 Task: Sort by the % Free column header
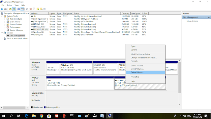click(145, 14)
